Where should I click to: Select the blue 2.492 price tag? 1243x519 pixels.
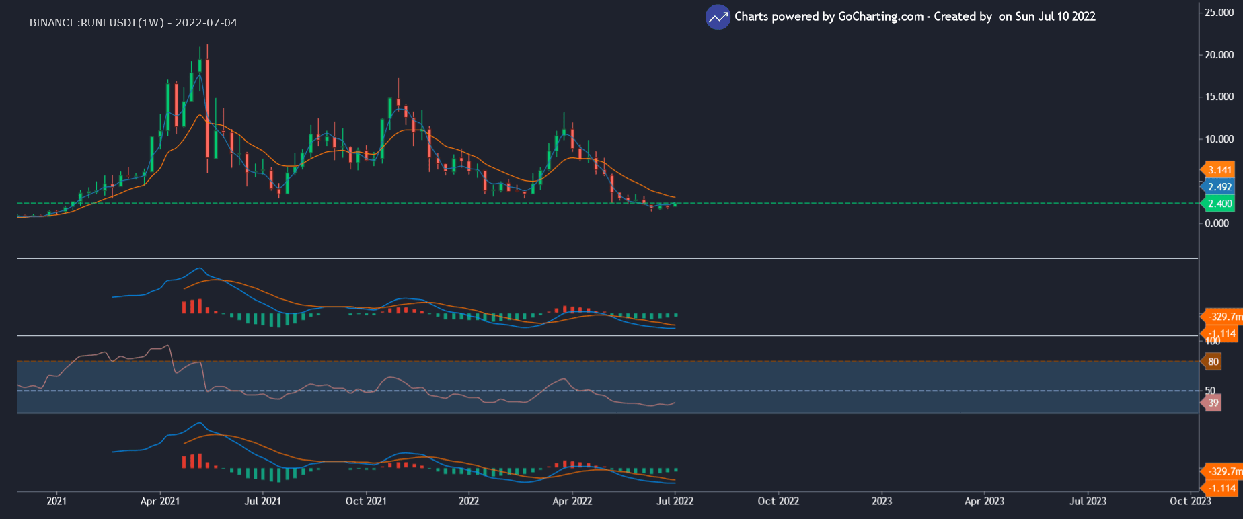(x=1219, y=187)
